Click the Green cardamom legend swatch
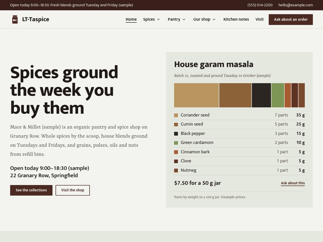Image resolution: width=323 pixels, height=242 pixels. pos(176,143)
